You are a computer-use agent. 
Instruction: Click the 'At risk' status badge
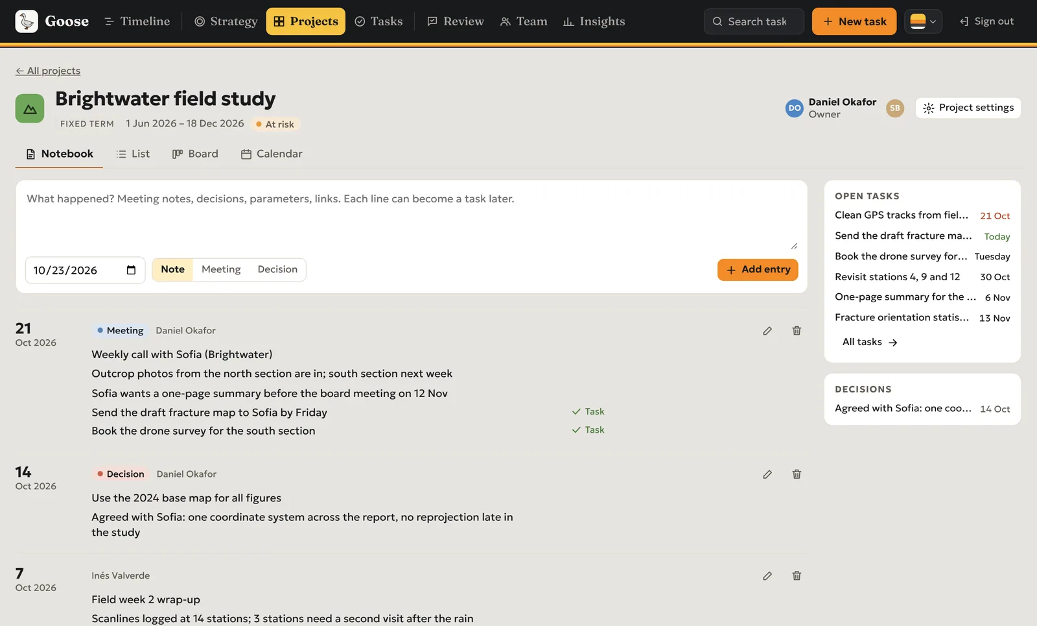tap(275, 125)
